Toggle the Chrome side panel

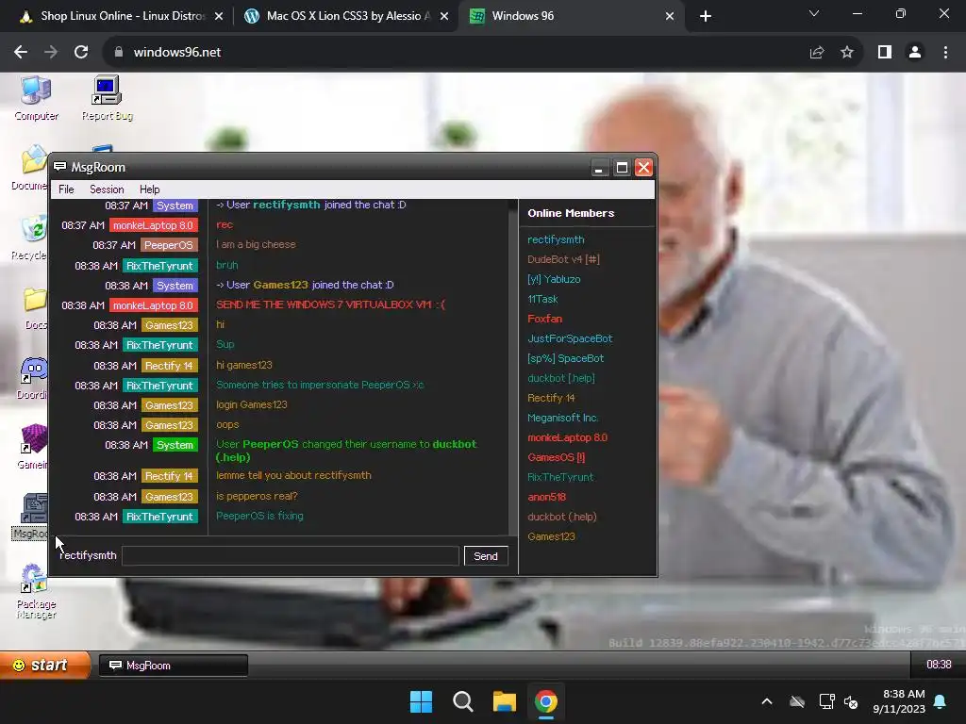tap(885, 53)
